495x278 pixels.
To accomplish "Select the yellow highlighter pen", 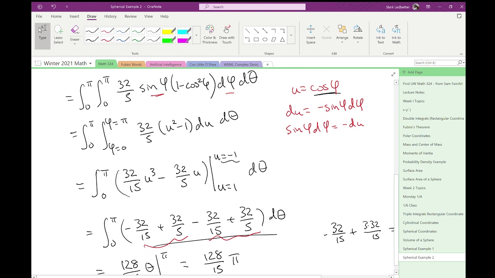I will click(x=169, y=31).
